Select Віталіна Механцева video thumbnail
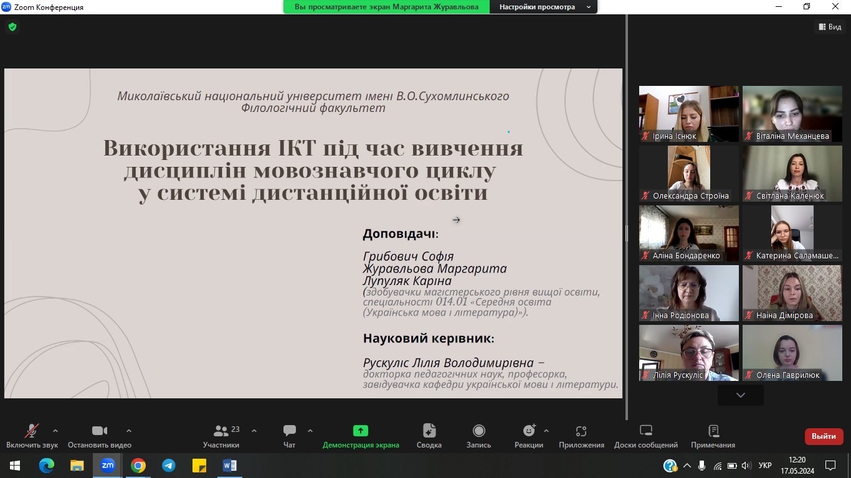851x478 pixels. tap(792, 114)
